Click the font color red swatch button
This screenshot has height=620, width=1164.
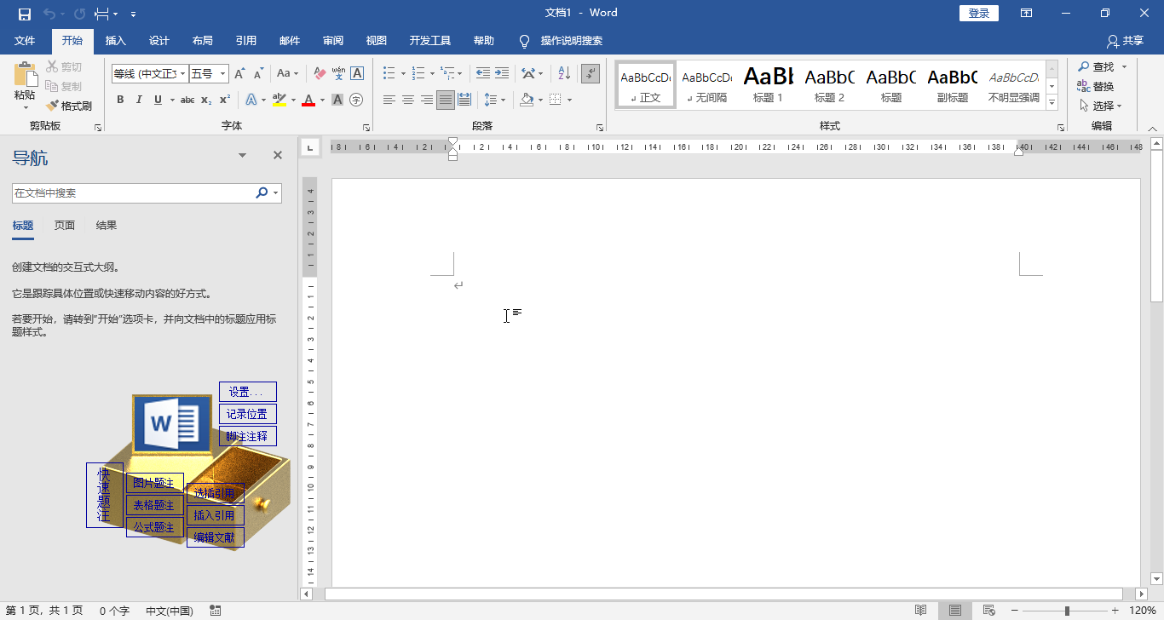[x=308, y=100]
